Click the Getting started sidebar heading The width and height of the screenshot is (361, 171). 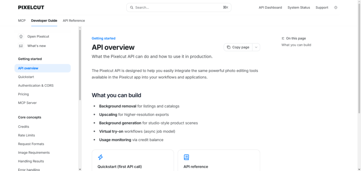[30, 59]
